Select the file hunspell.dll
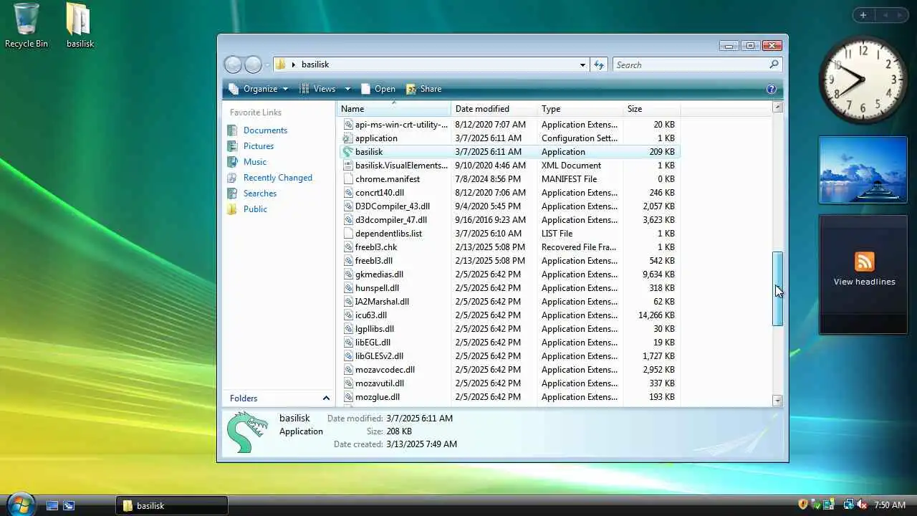Viewport: 917px width, 516px height. [x=377, y=288]
